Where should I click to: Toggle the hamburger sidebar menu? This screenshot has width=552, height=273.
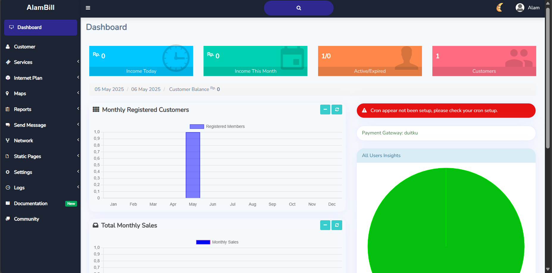pyautogui.click(x=88, y=8)
